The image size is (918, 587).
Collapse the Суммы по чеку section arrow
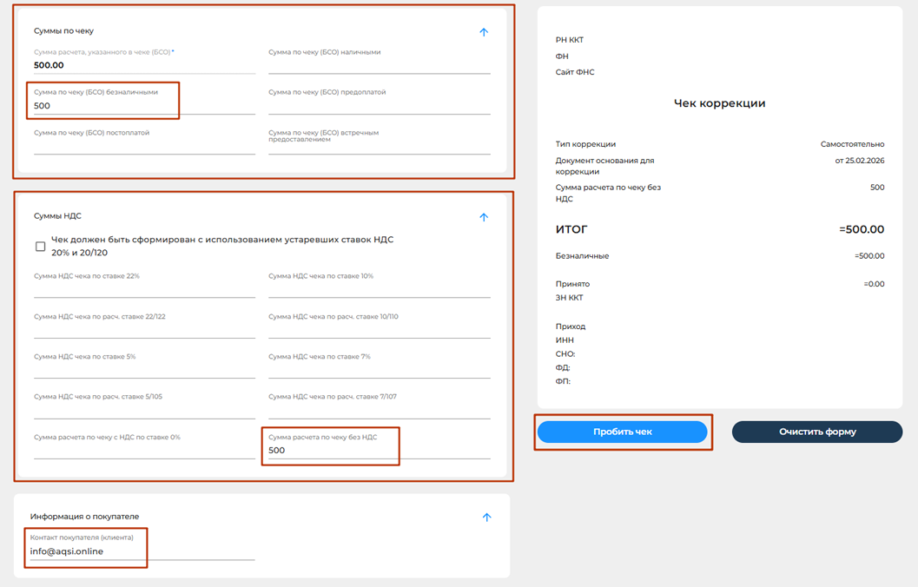click(484, 32)
